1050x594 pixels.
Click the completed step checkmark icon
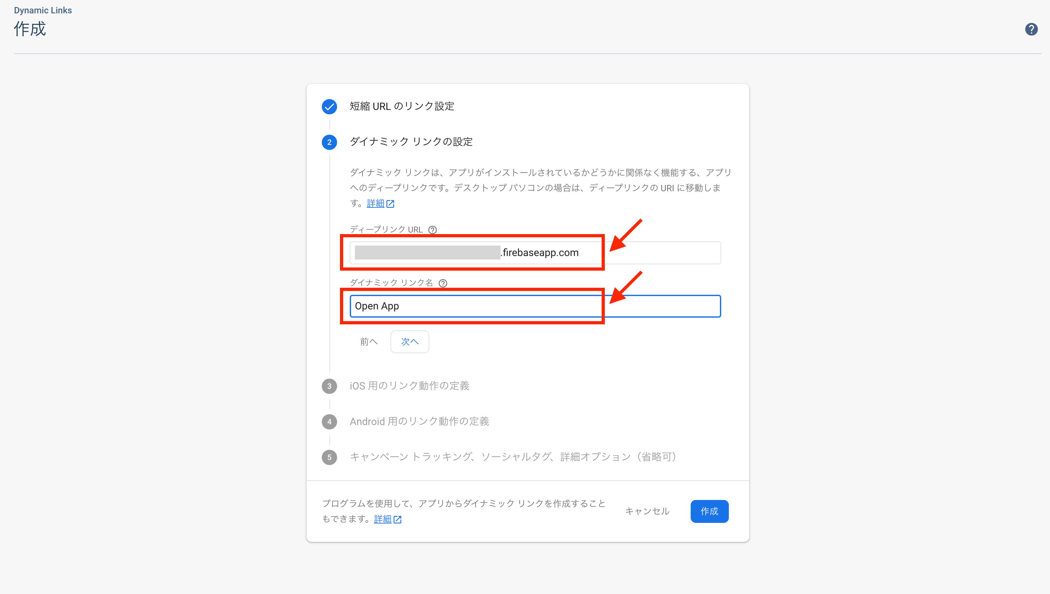(x=329, y=106)
